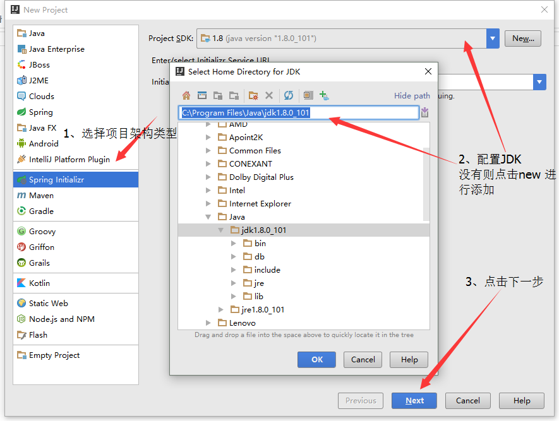This screenshot has width=559, height=421.
Task: Expand the CONEXANT folder
Action: click(x=208, y=164)
